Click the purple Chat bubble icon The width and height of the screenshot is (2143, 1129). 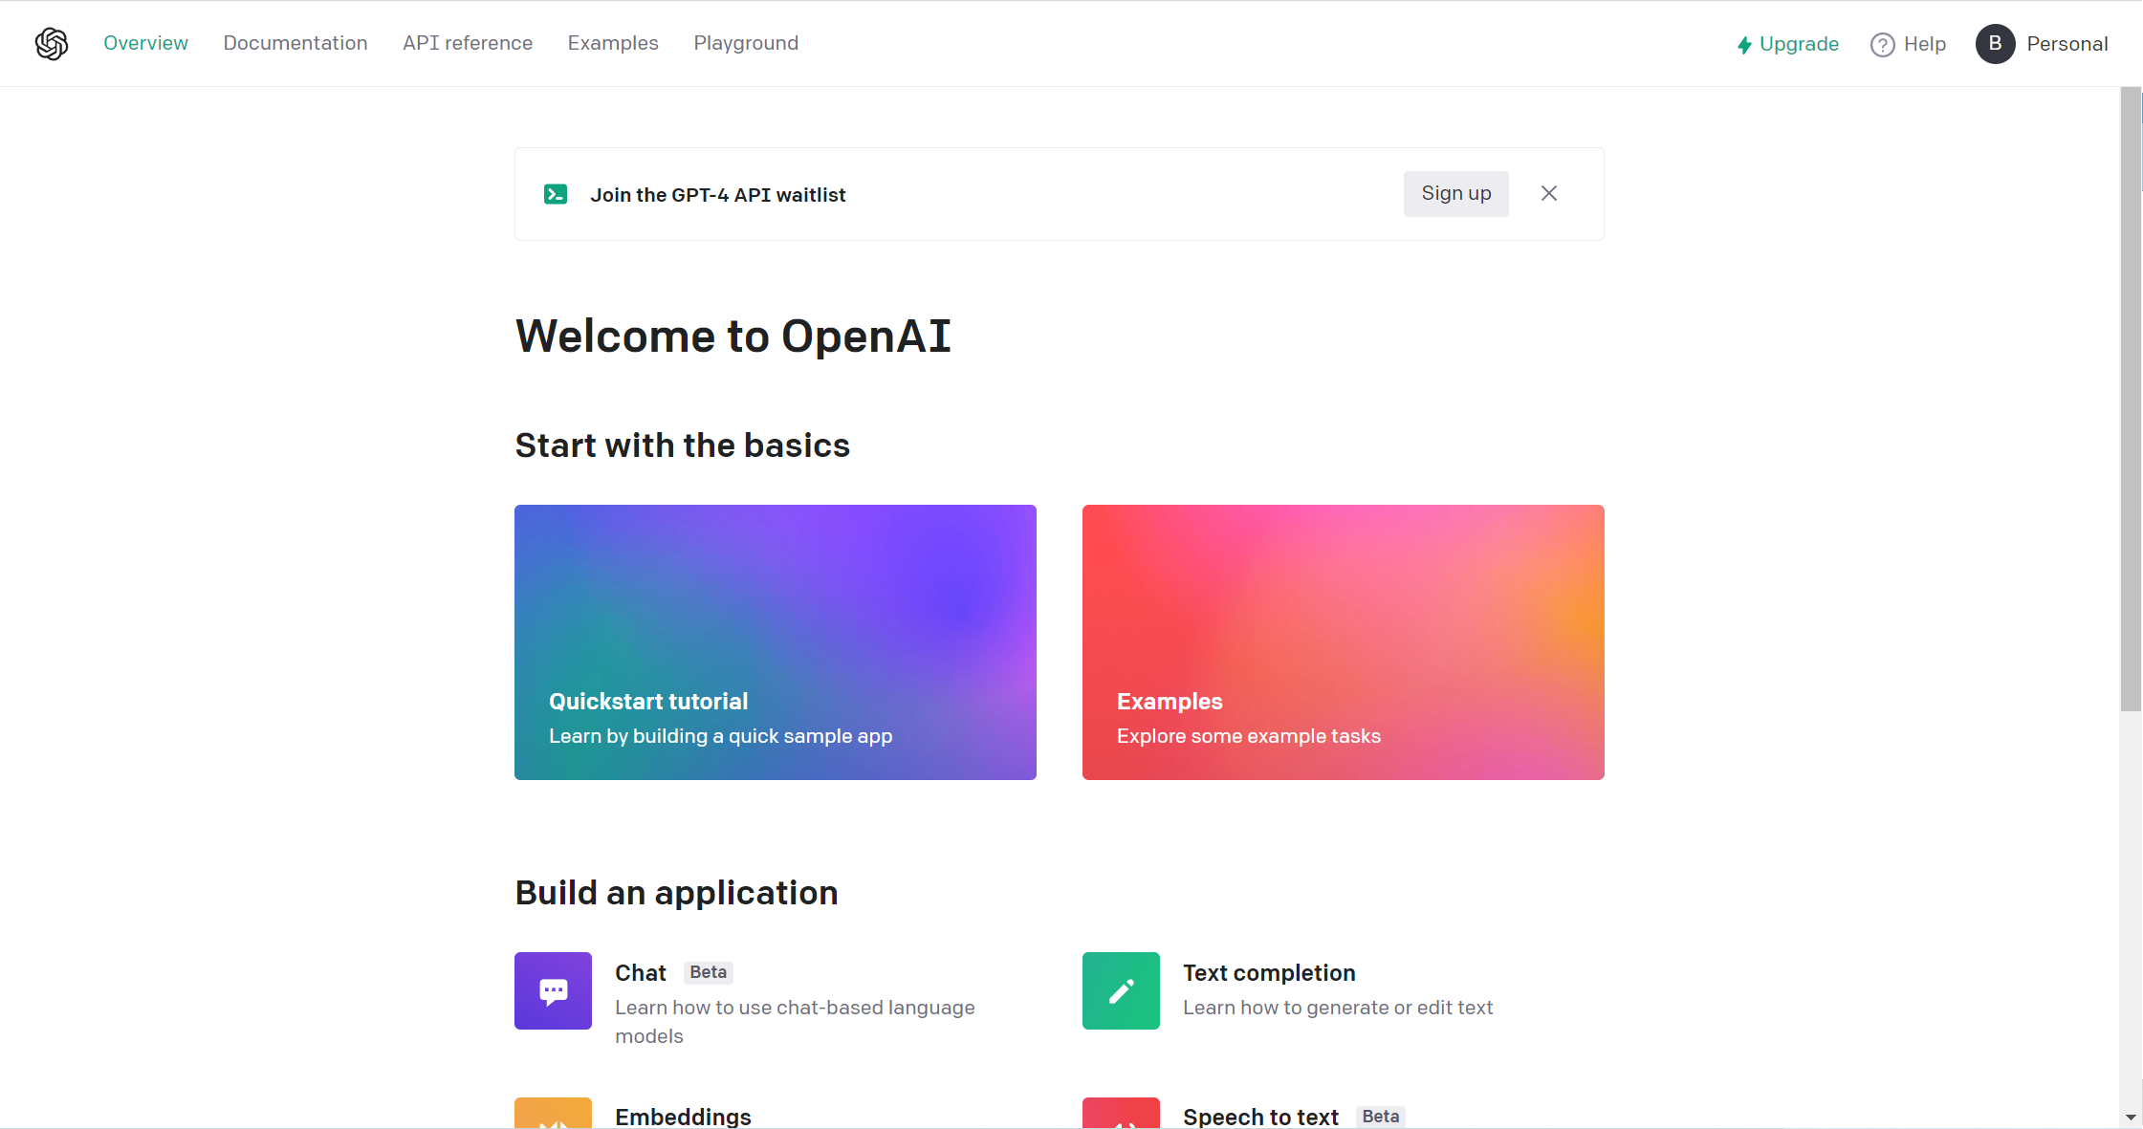(x=553, y=990)
